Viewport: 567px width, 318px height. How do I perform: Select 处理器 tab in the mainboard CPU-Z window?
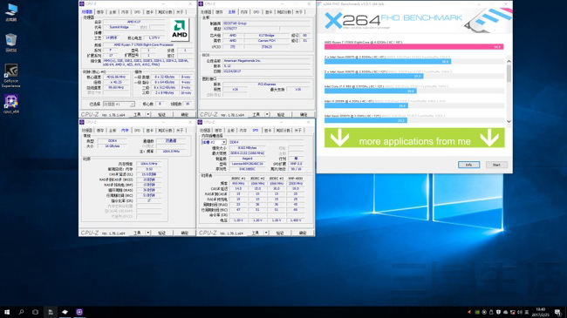pos(206,12)
